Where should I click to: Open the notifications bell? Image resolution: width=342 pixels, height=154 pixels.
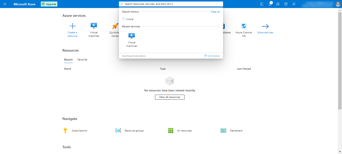[270, 4]
